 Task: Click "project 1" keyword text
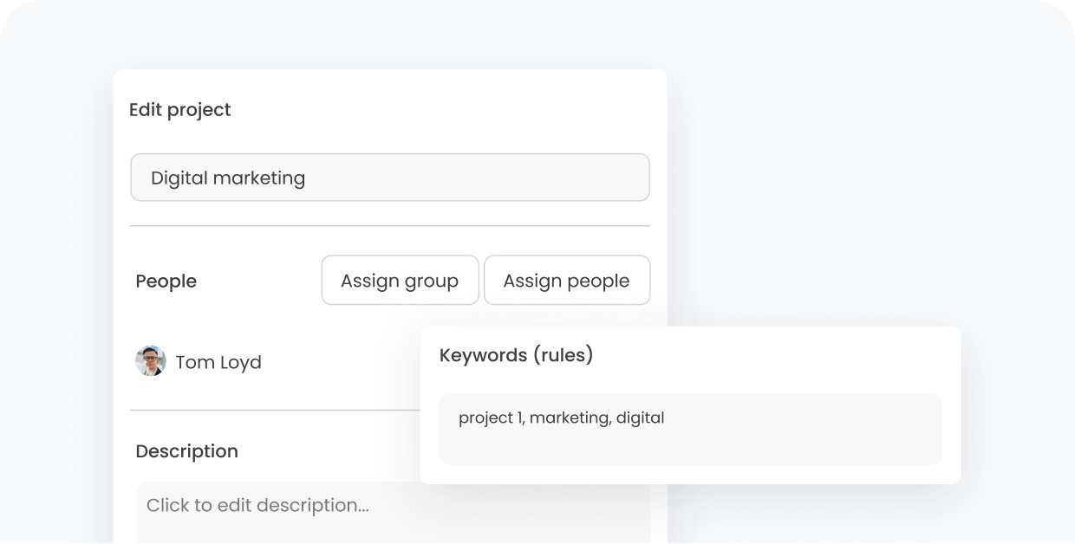pyautogui.click(x=491, y=418)
